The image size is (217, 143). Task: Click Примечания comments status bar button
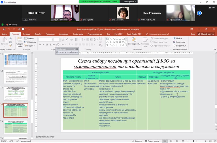coord(152,141)
